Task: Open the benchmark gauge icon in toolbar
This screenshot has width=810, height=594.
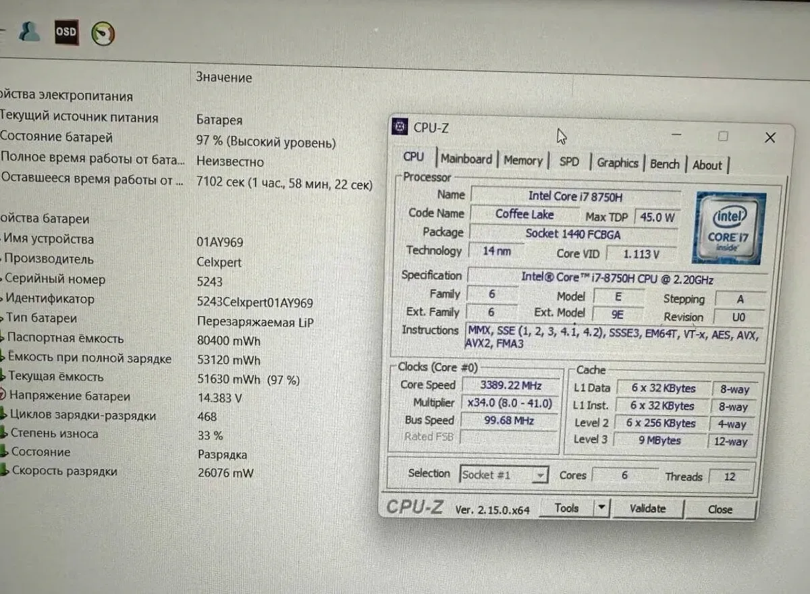Action: point(103,33)
